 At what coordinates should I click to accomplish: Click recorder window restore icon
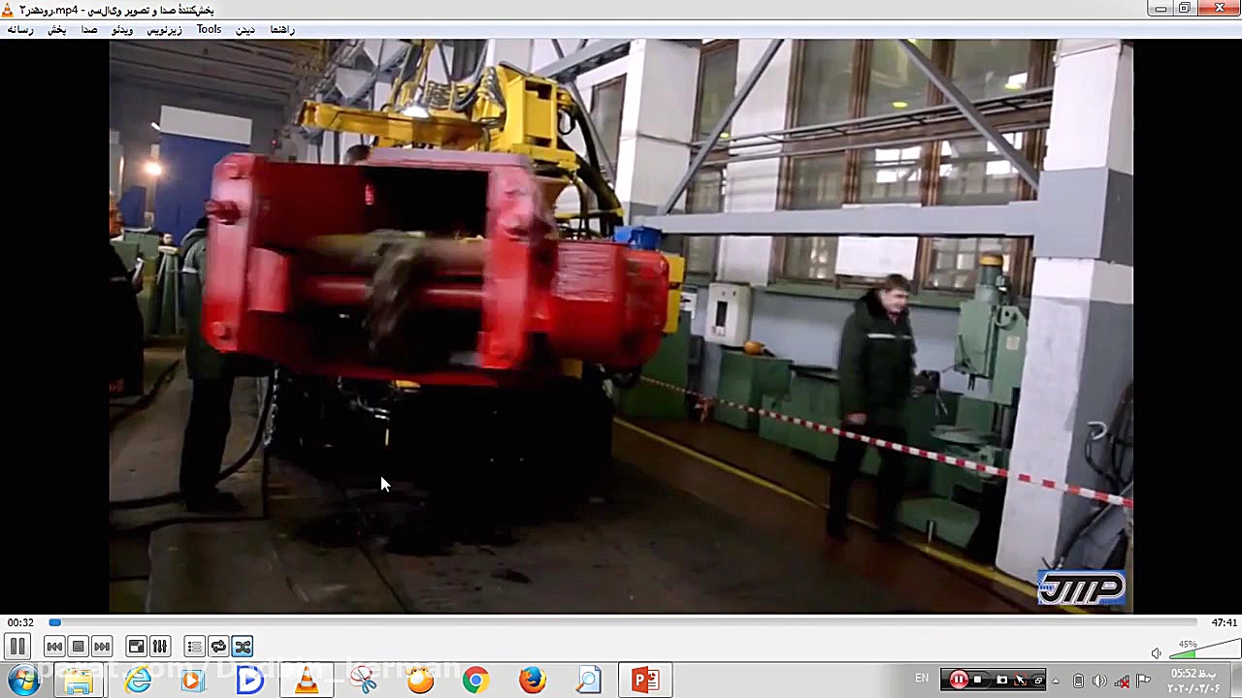1038,680
